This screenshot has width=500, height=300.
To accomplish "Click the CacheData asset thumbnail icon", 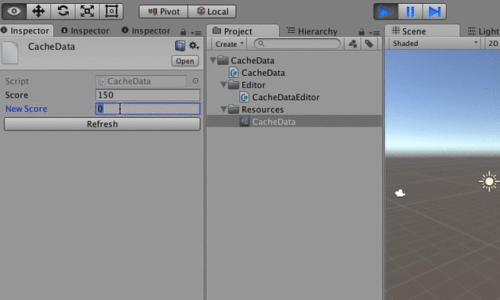I will point(10,52).
